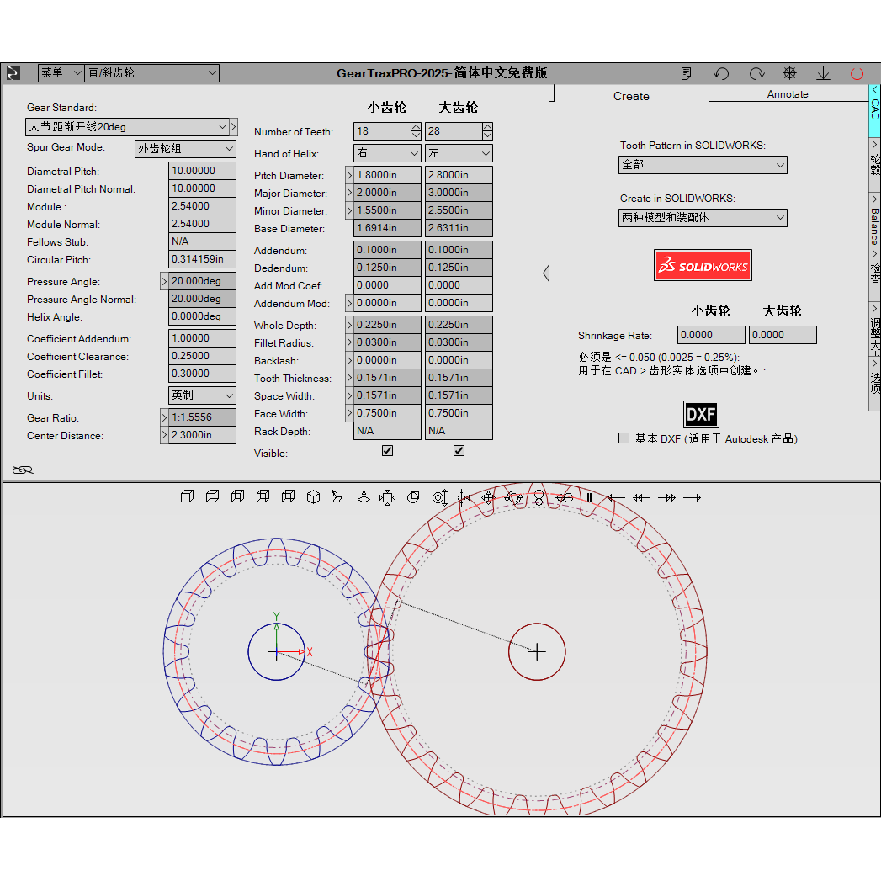Click 小齿轮 Shrinkage Rate field

pyautogui.click(x=711, y=335)
